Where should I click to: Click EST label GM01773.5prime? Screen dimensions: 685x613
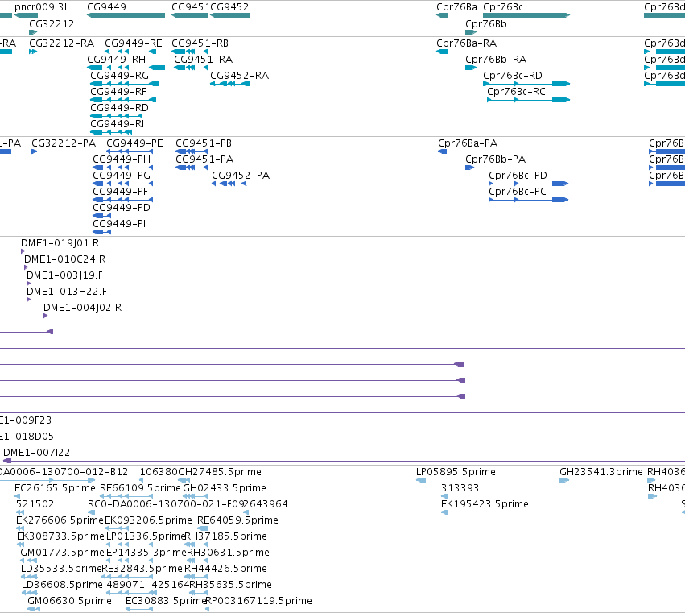(63, 553)
